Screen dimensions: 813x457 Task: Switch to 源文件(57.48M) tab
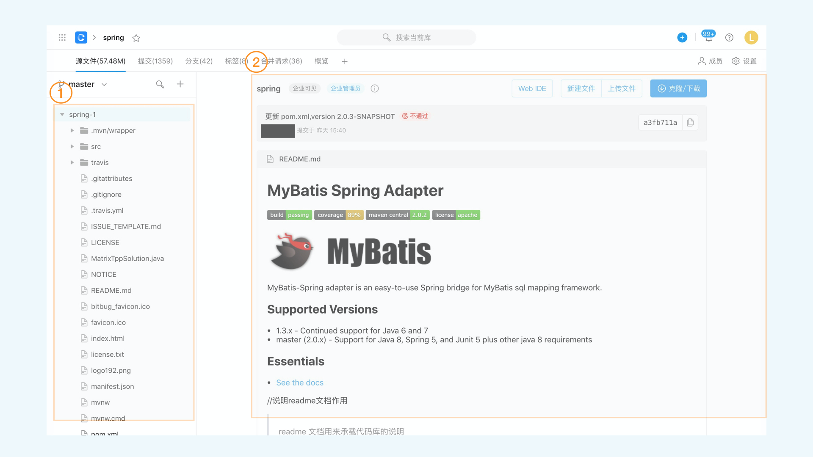pos(101,61)
